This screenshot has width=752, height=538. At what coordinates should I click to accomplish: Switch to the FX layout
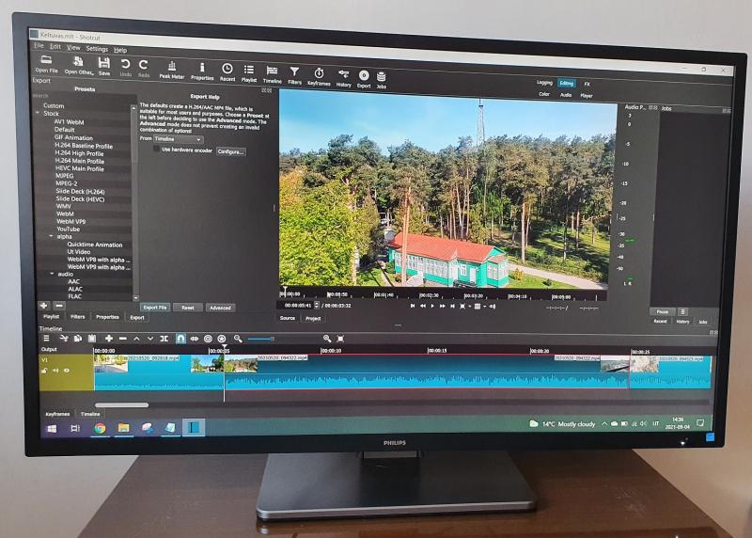pyautogui.click(x=587, y=84)
